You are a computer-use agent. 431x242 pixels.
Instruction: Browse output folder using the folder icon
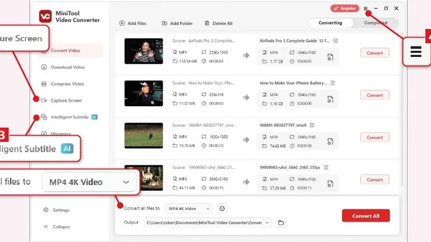[x=281, y=222]
